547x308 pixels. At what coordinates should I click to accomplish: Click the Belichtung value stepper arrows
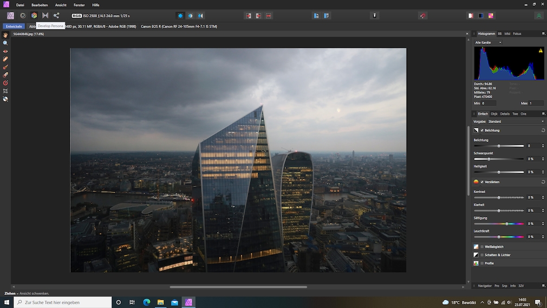(x=543, y=146)
